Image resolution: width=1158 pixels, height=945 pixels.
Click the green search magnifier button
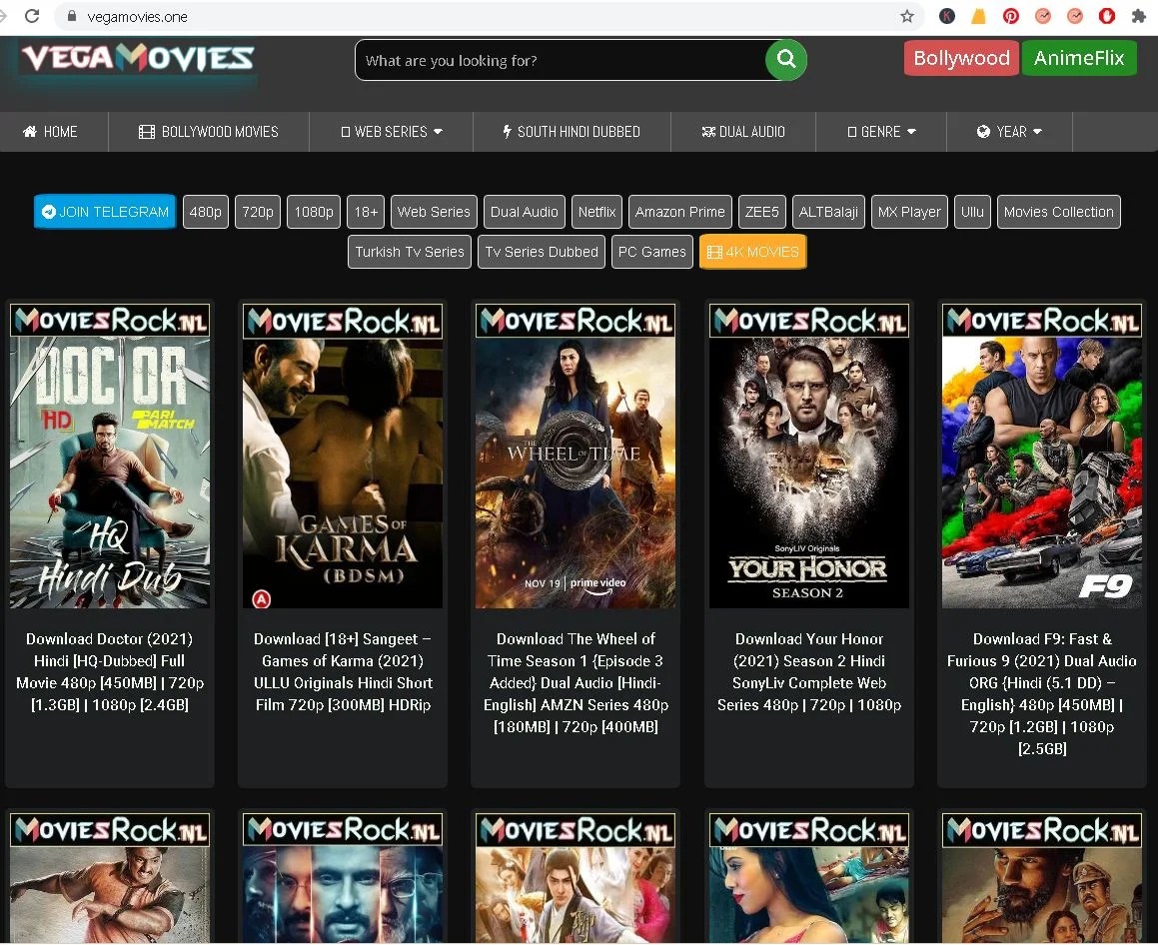(x=785, y=60)
